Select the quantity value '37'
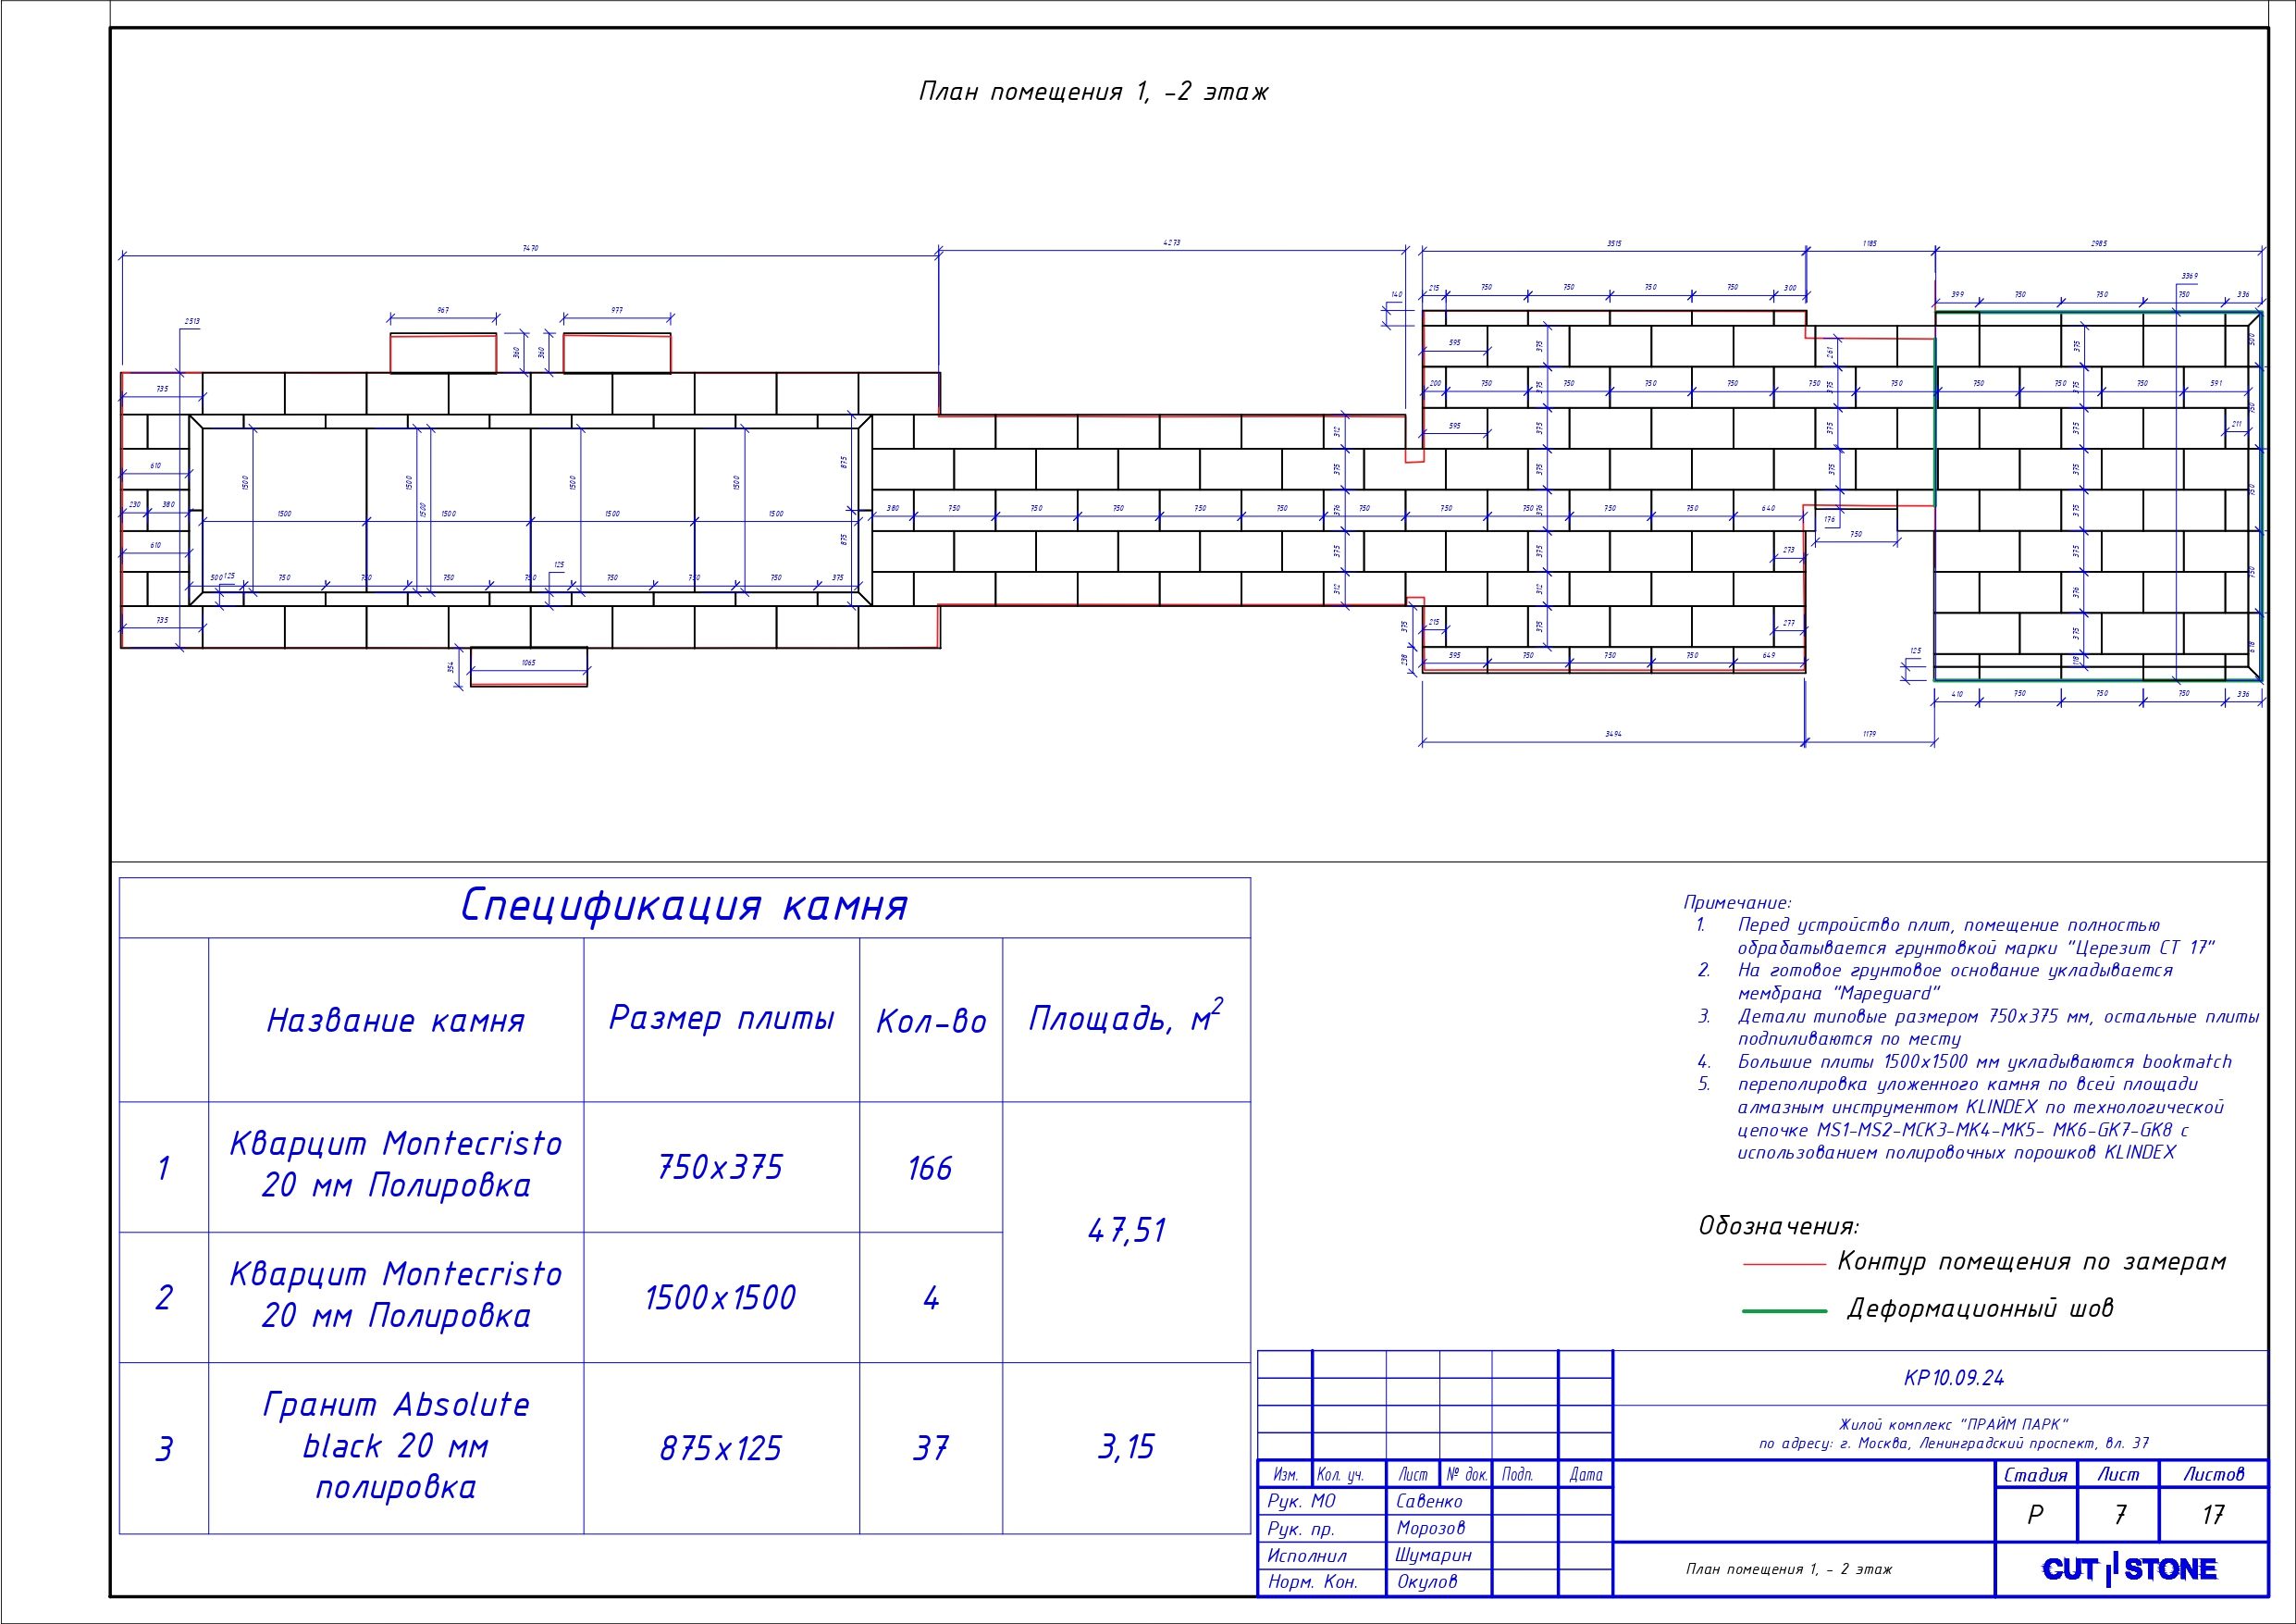 coord(931,1448)
